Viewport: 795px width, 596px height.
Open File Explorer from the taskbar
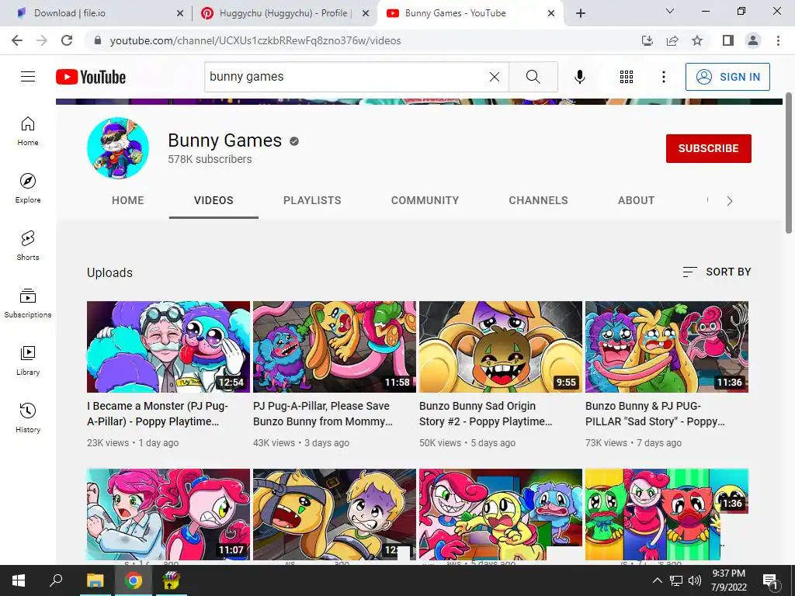pyautogui.click(x=95, y=580)
